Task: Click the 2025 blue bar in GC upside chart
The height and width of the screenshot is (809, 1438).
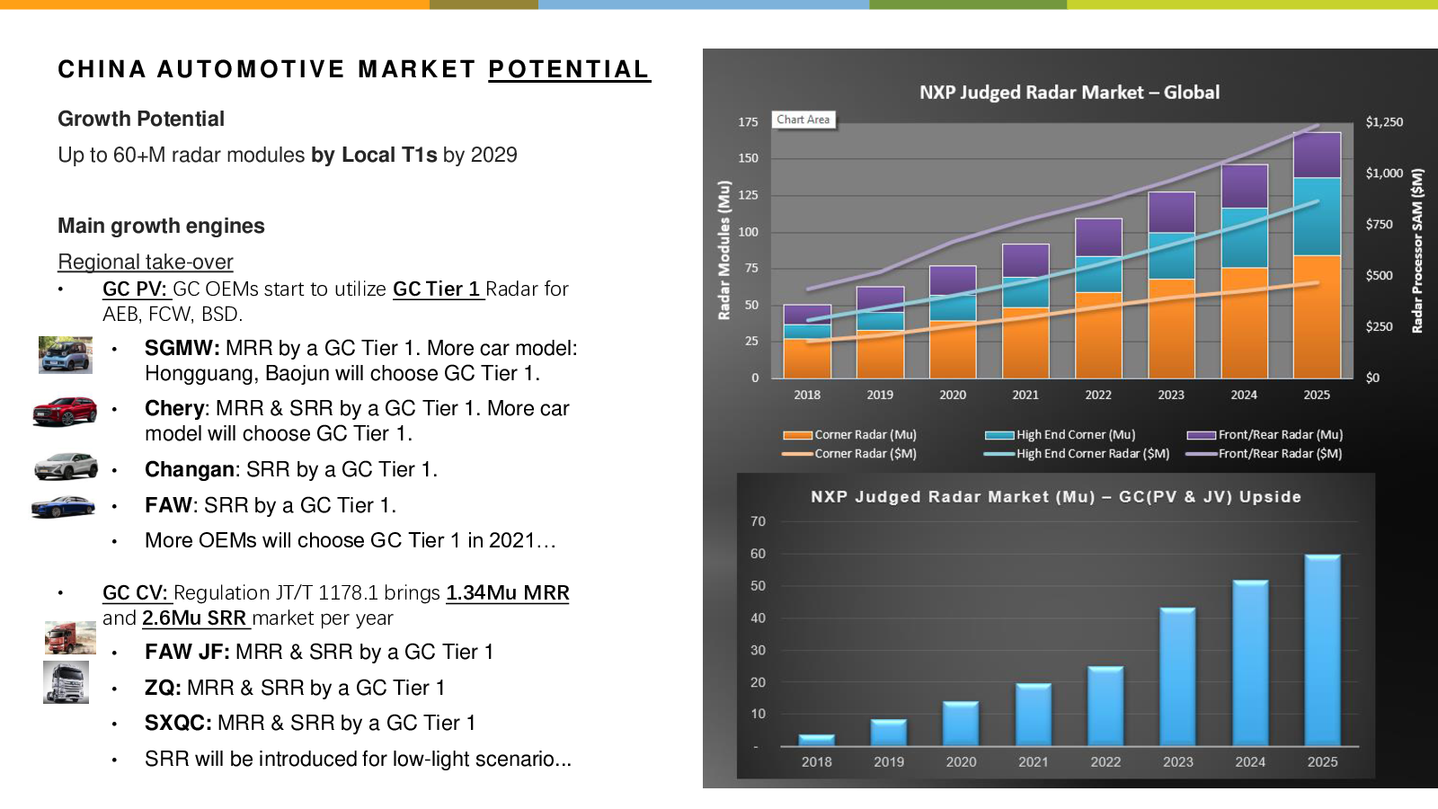Action: click(x=1322, y=650)
